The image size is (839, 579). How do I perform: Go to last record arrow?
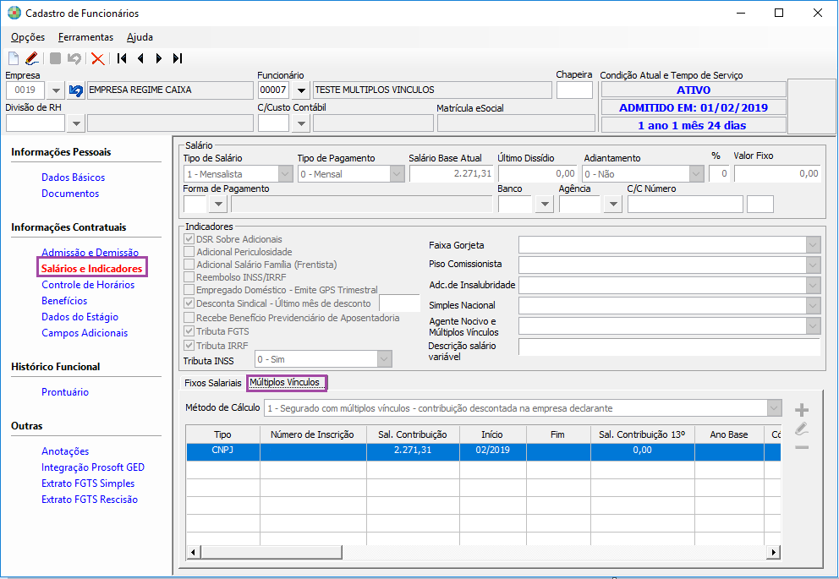pos(178,58)
